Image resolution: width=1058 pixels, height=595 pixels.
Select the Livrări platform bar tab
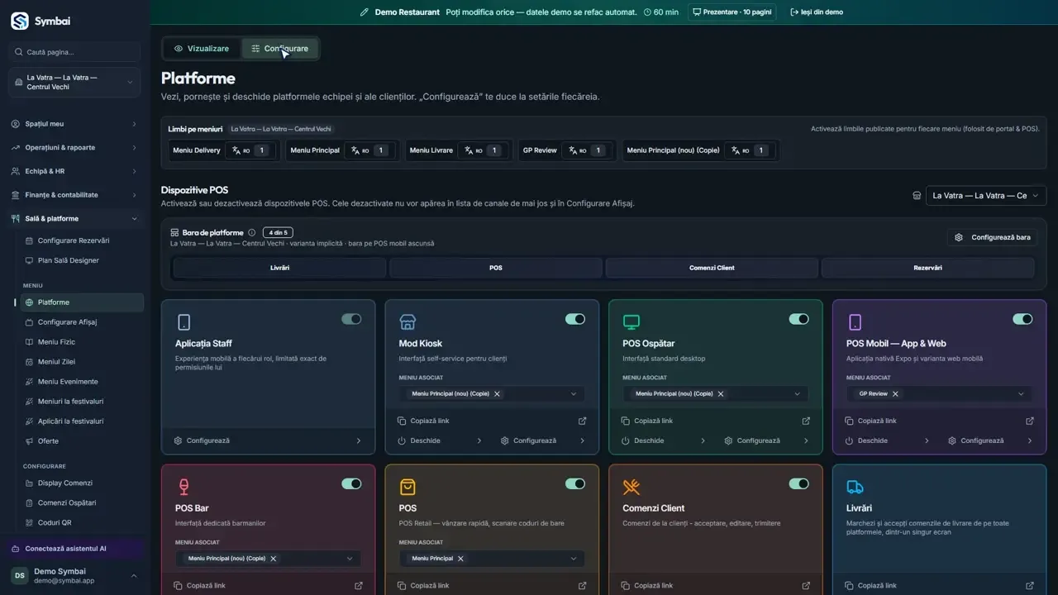279,268
